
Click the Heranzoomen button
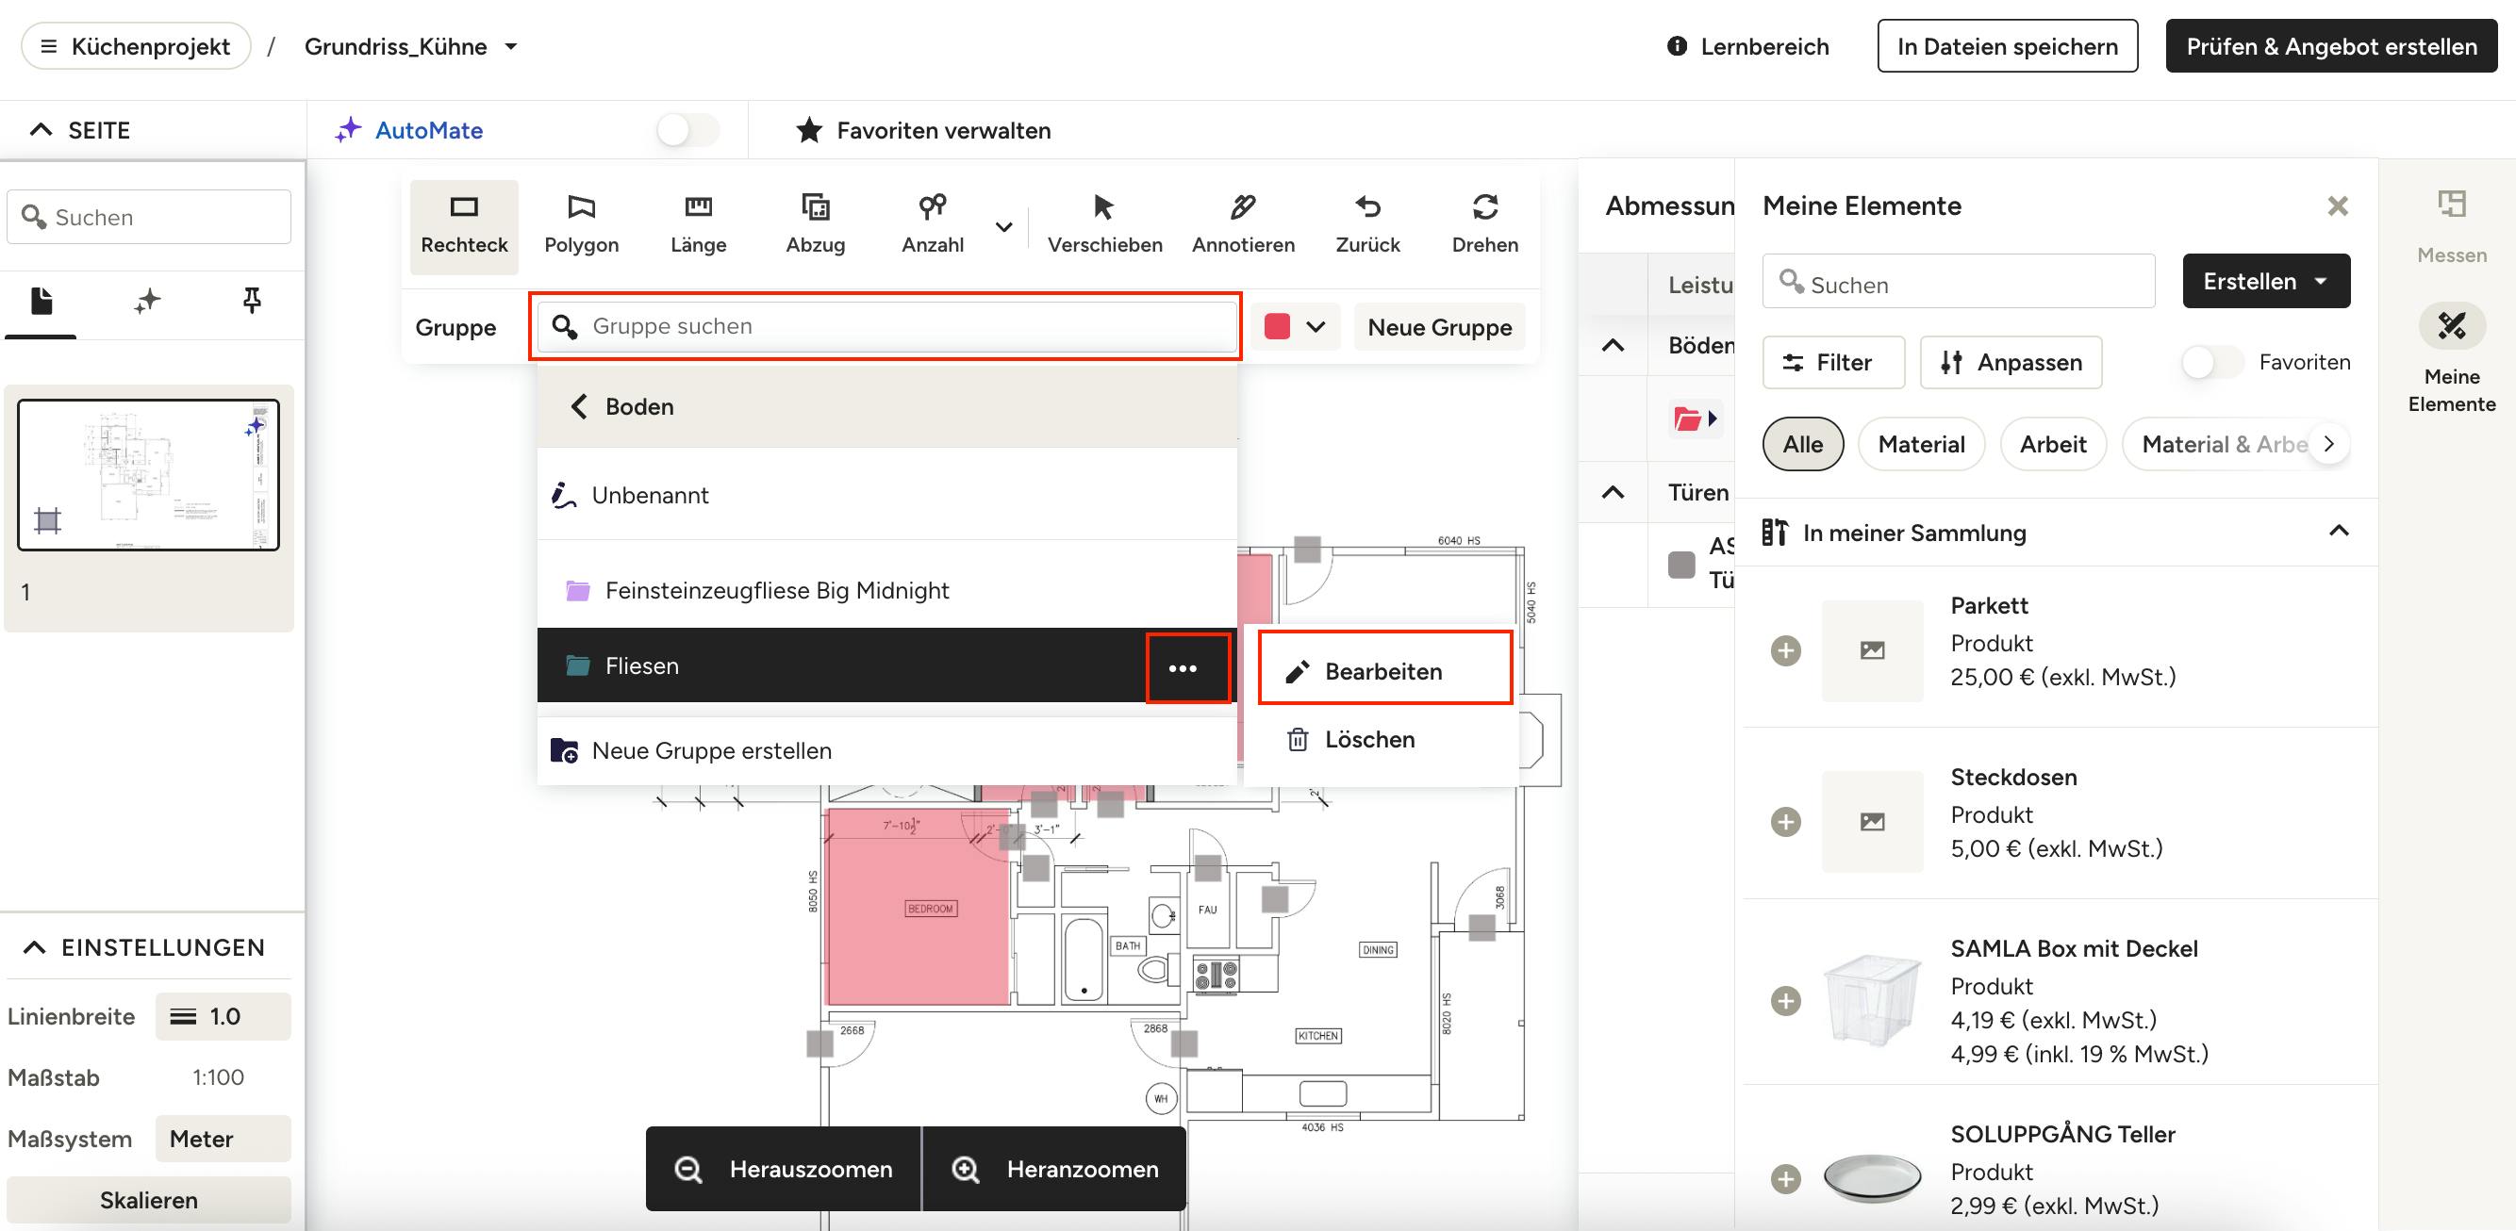click(1055, 1169)
